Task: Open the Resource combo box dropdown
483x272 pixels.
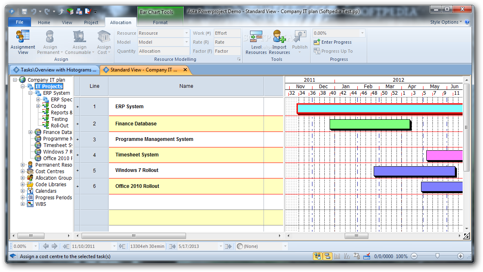Action: point(186,33)
